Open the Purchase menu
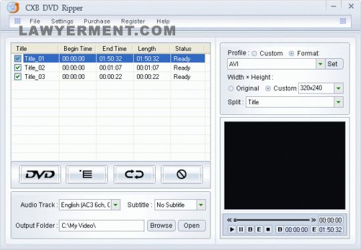This screenshot has width=361, height=250. click(97, 21)
